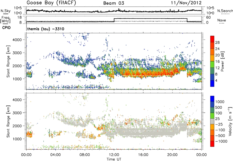Click the "4000" range tick in velocity panel
This screenshot has width=233, height=161.
[x=17, y=100]
